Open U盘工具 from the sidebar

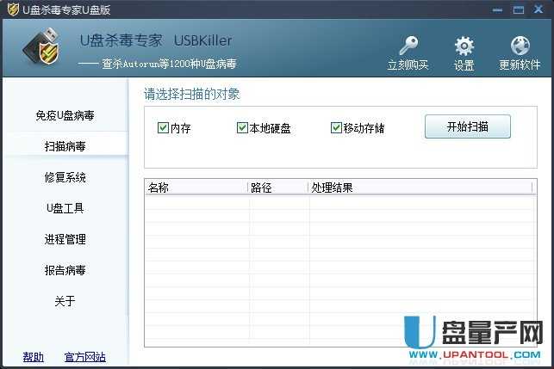point(65,208)
